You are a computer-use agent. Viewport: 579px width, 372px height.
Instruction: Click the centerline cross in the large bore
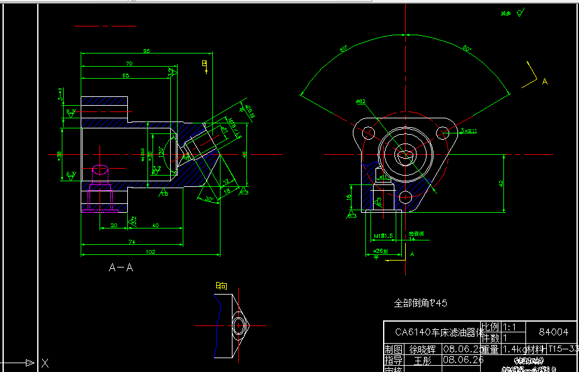(x=406, y=154)
